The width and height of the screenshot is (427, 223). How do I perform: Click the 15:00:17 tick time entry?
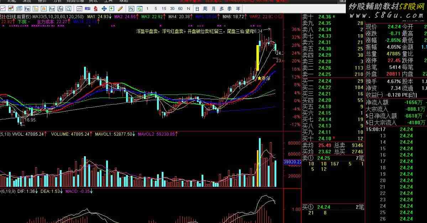tap(375, 129)
